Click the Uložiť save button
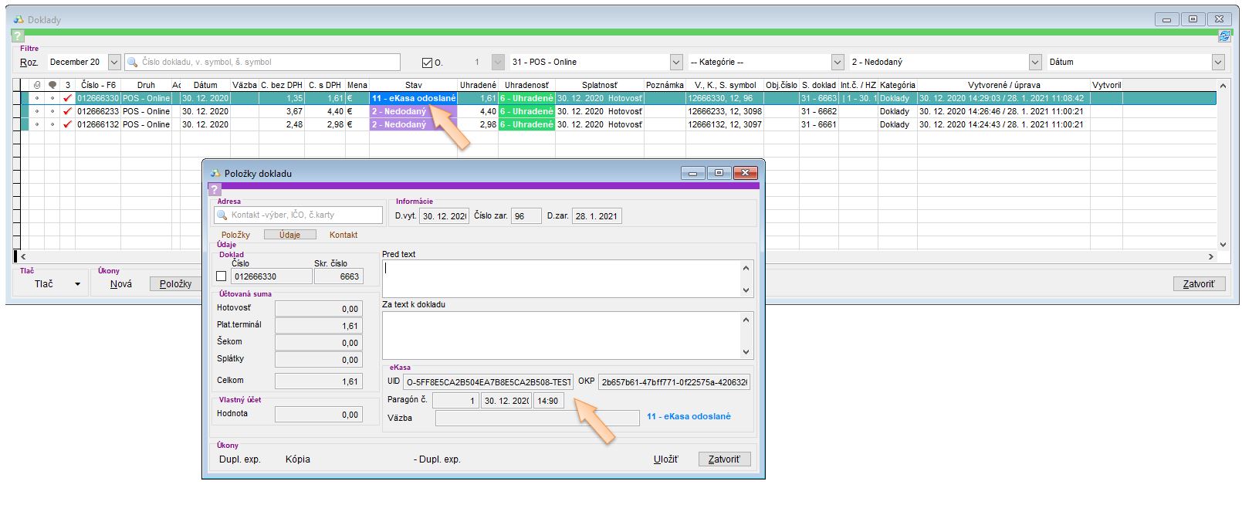The height and width of the screenshot is (505, 1242). [x=665, y=459]
